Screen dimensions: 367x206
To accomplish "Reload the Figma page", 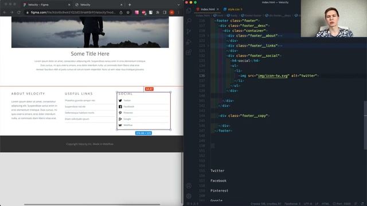I will point(19,12).
